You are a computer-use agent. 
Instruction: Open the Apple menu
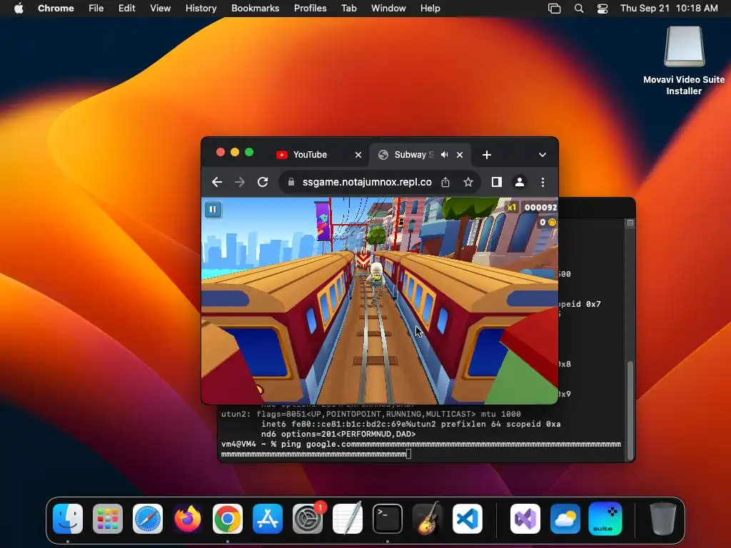[19, 9]
